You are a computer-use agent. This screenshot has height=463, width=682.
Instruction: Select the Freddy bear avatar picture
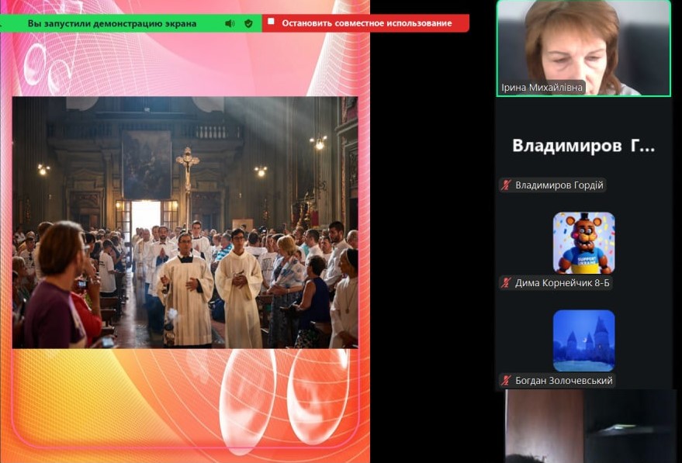tap(583, 243)
